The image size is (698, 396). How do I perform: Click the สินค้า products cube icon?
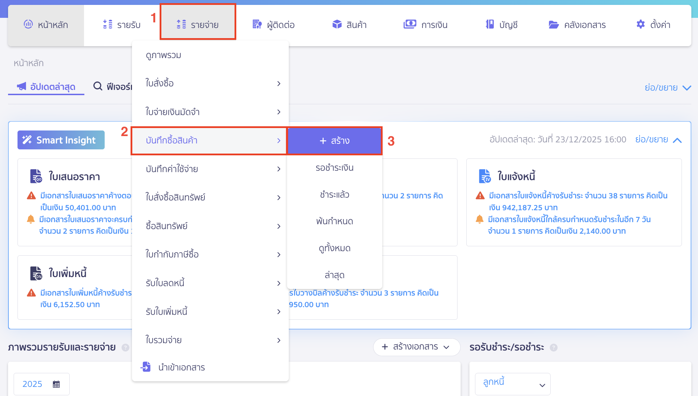(x=337, y=24)
